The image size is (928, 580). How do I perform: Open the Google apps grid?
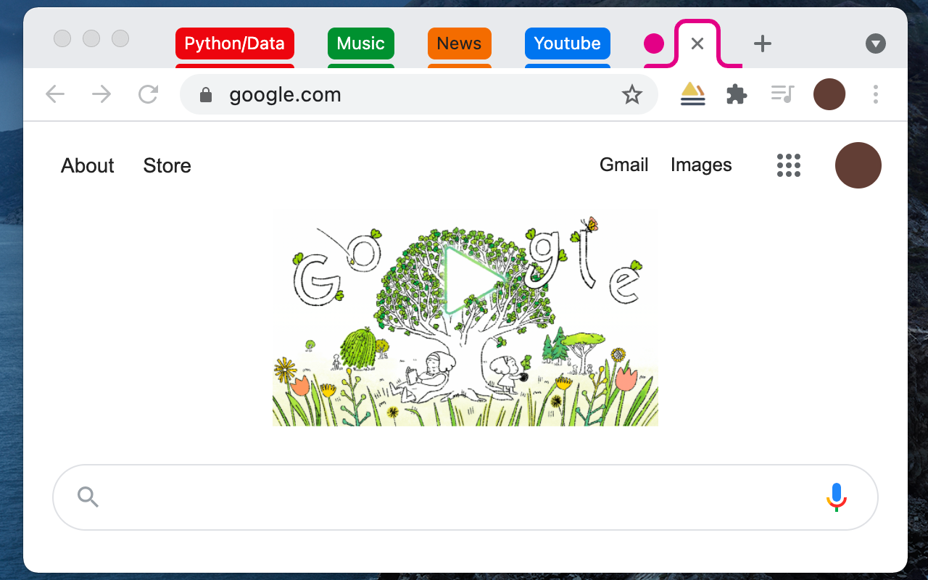click(789, 165)
